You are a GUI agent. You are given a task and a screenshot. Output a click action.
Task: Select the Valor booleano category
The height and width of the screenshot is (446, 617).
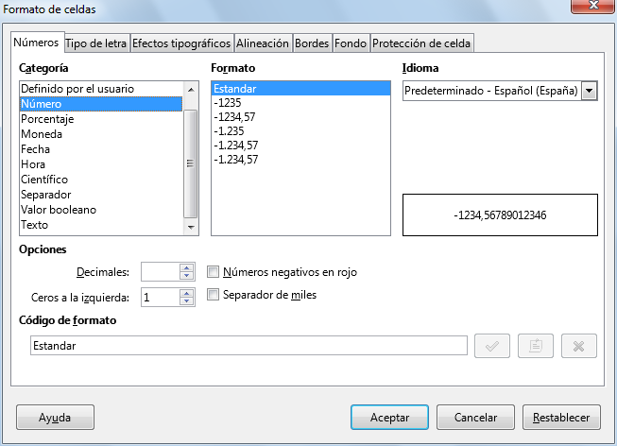coord(101,210)
